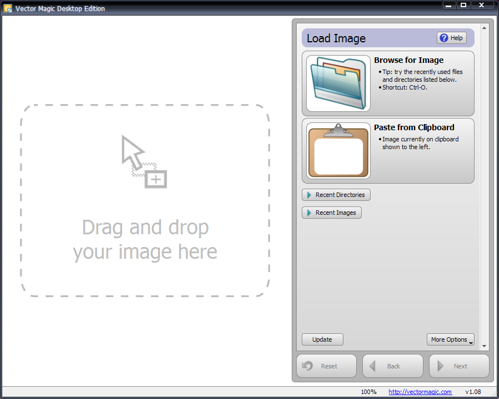Click the Paste from Clipboard clipboard icon

[338, 150]
